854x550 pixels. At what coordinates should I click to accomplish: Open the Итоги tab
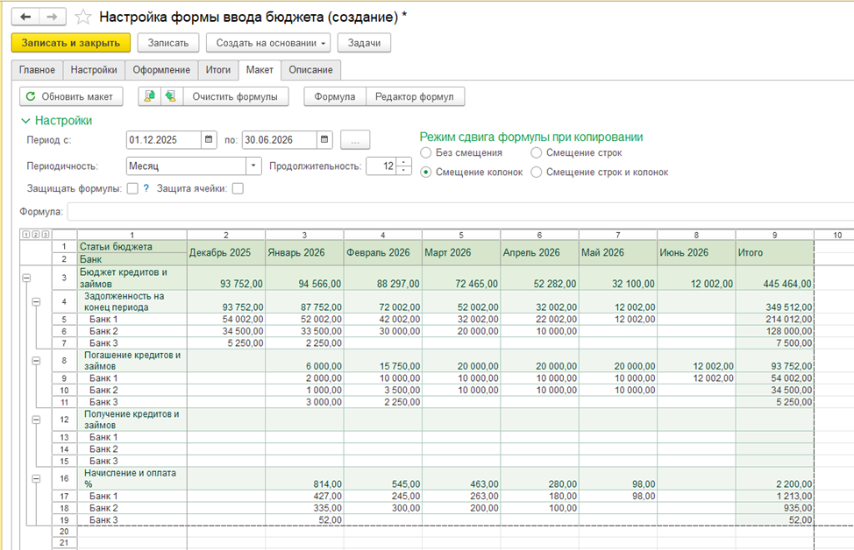218,70
